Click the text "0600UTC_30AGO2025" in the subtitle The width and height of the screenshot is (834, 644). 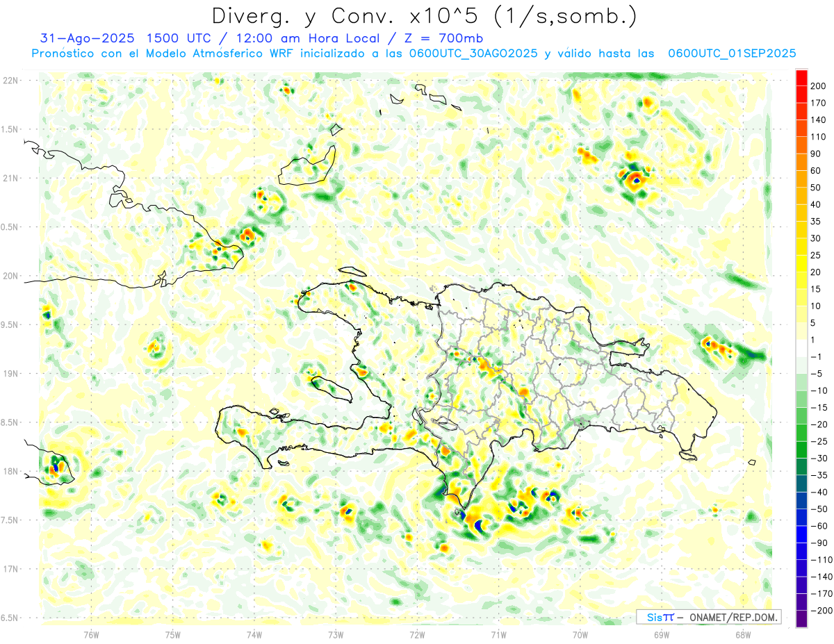coord(473,53)
